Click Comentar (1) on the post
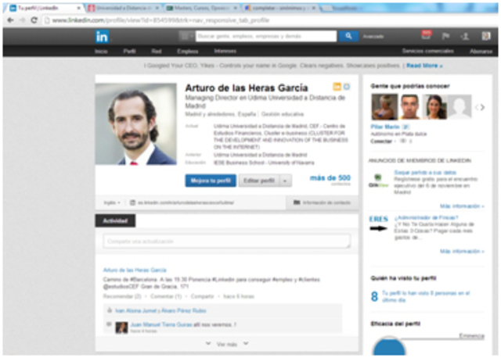The width and height of the screenshot is (501, 358). (x=166, y=296)
